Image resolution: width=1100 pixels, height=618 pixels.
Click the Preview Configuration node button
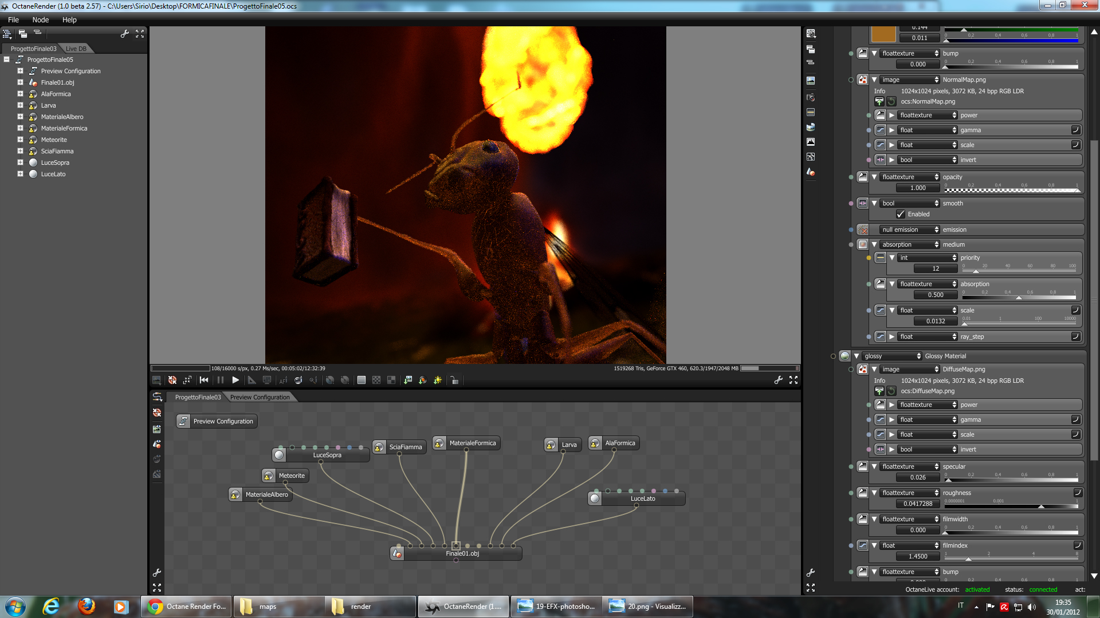pos(217,421)
